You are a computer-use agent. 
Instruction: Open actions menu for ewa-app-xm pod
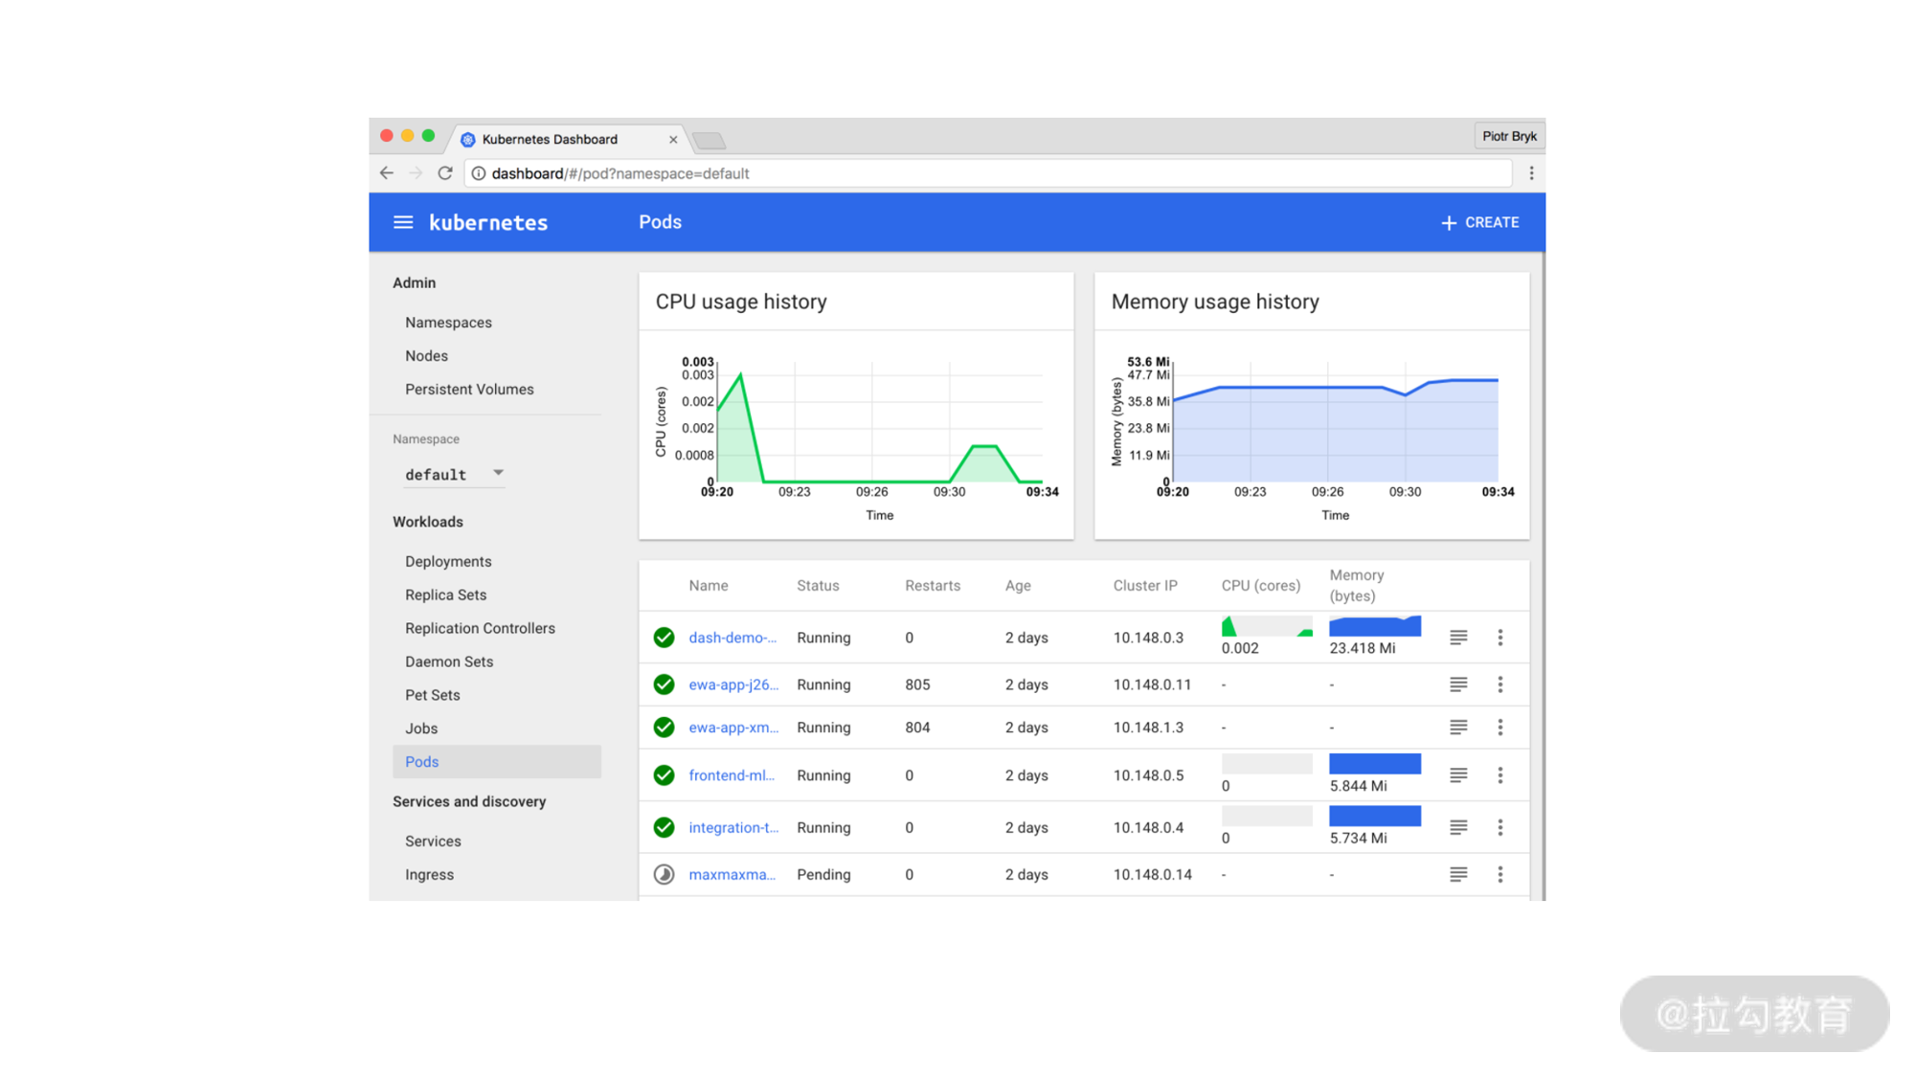[x=1500, y=728]
